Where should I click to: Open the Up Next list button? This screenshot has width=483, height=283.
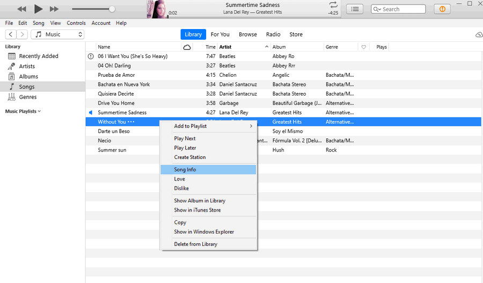pos(355,9)
